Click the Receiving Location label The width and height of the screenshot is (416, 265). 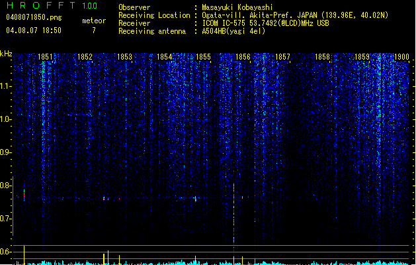154,15
